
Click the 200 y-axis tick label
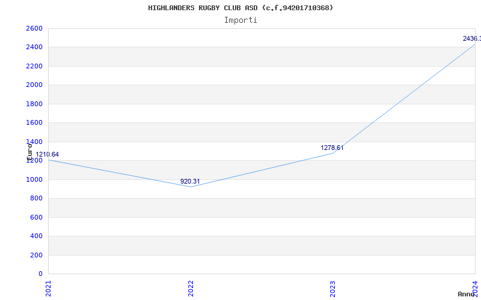click(x=36, y=256)
